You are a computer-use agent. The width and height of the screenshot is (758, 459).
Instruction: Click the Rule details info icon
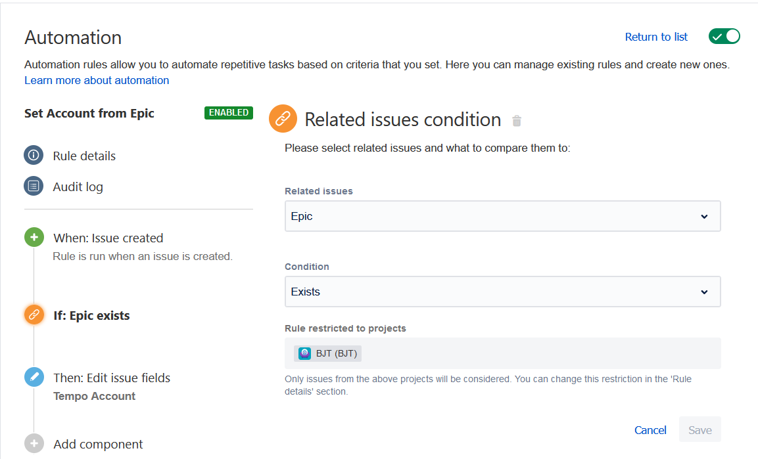click(34, 156)
